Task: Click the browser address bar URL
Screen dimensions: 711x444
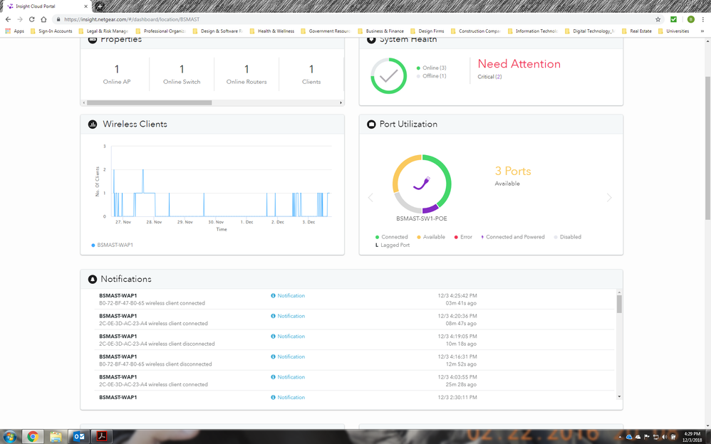Action: pos(132,19)
